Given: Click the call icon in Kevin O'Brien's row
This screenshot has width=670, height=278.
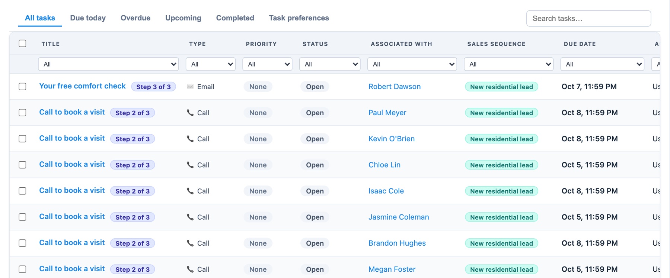Looking at the screenshot, I should [190, 139].
